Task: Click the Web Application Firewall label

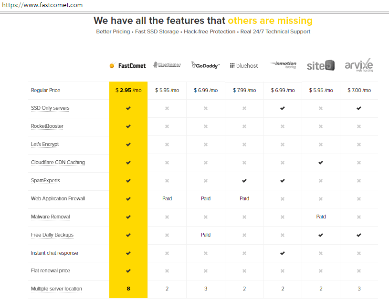Action: pos(58,198)
